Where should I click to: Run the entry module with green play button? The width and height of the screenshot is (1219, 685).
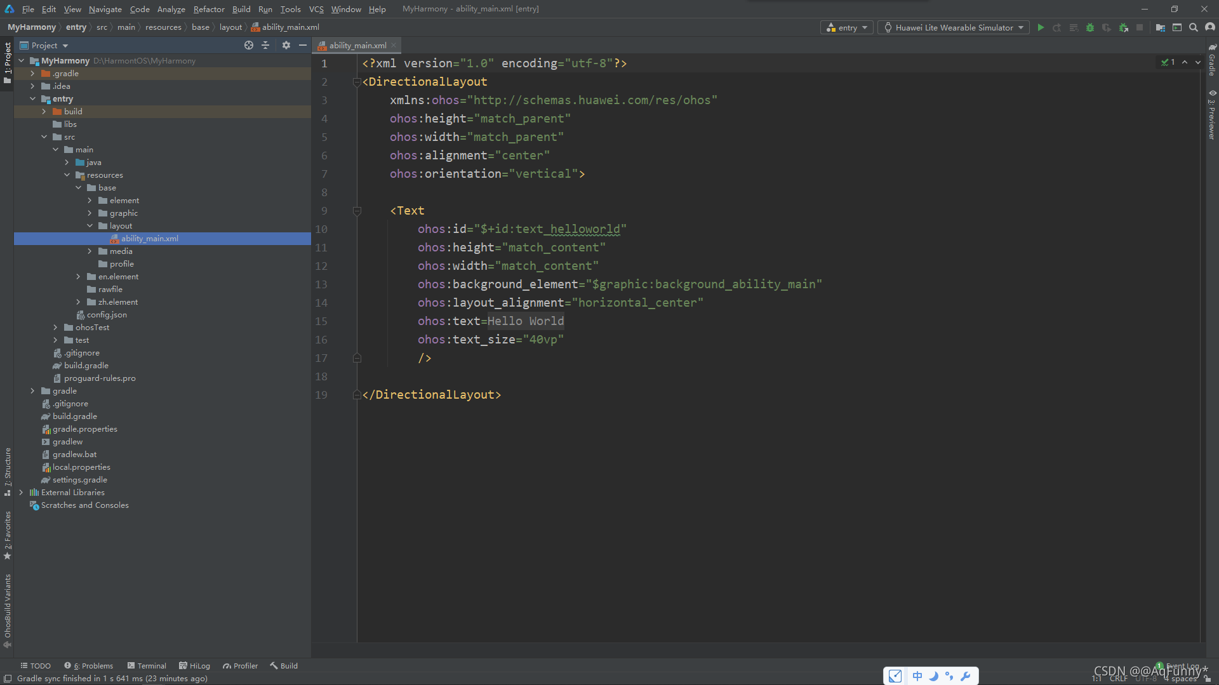coord(1041,27)
